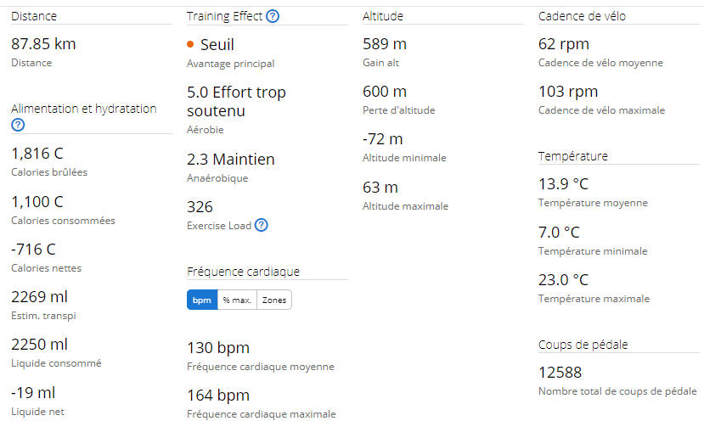Click the Fréquence cardiaque section heading
704x421 pixels.
[x=243, y=272]
